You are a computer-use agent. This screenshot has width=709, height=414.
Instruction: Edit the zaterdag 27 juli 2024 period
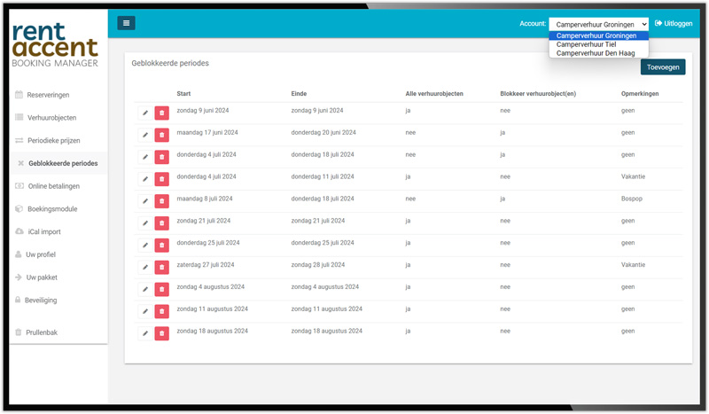[145, 268]
